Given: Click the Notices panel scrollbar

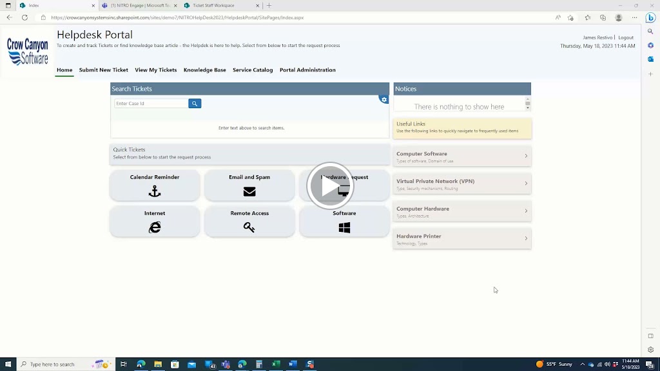Looking at the screenshot, I should tap(527, 104).
